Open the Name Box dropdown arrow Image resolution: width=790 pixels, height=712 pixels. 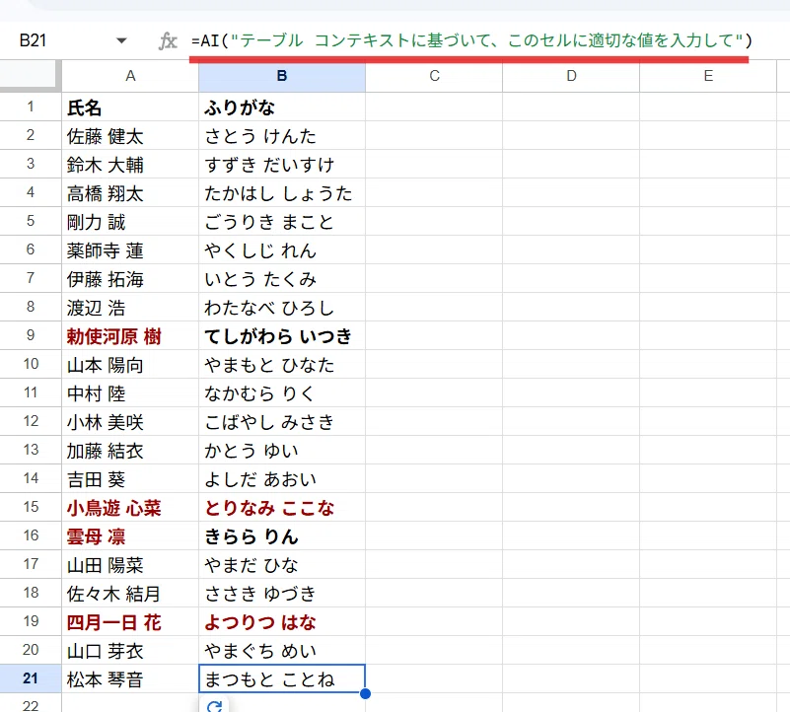[121, 40]
